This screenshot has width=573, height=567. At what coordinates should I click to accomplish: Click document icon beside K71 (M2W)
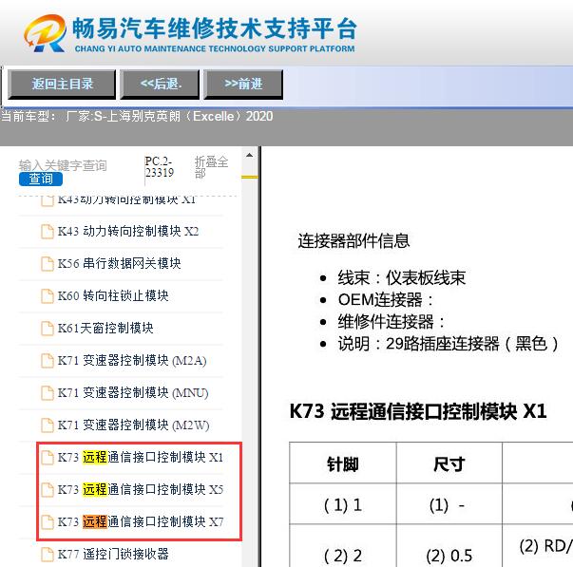(48, 425)
